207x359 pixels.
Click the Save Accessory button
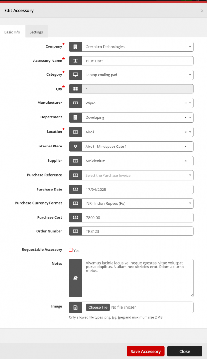tap(146, 351)
